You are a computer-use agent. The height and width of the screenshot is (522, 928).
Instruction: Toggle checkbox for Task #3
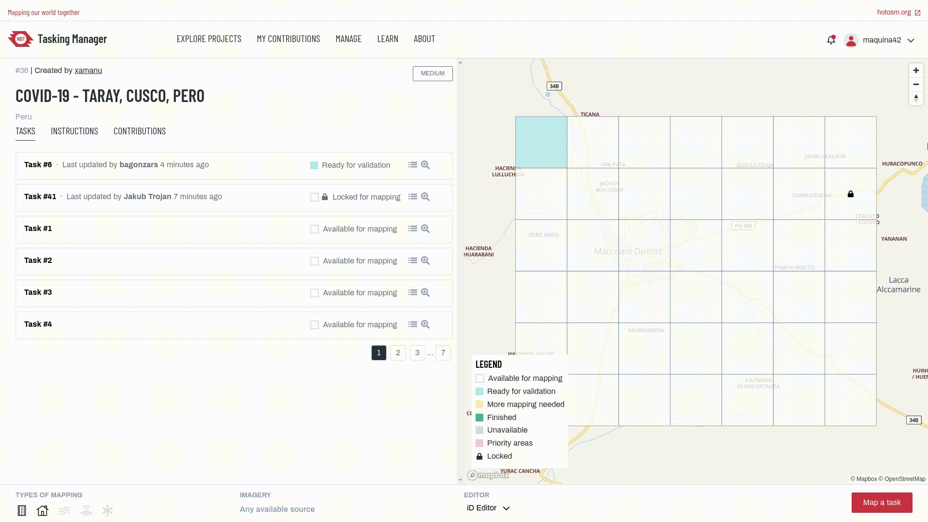314,292
